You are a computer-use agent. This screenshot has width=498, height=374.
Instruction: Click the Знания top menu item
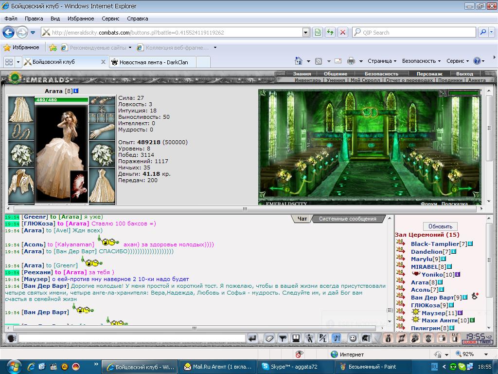[x=302, y=74]
